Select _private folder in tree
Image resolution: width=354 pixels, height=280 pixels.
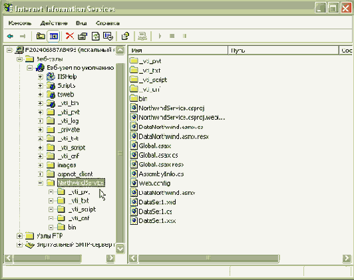[69, 130]
